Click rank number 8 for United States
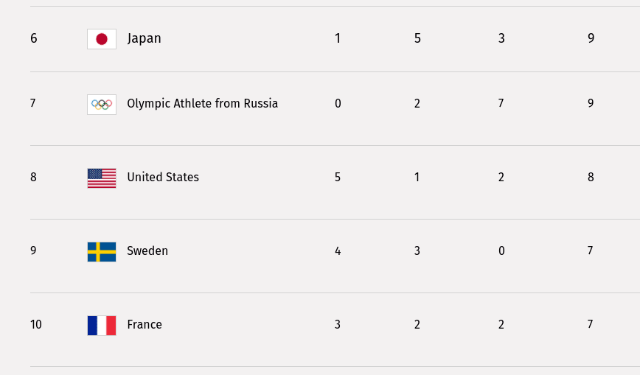 click(33, 178)
